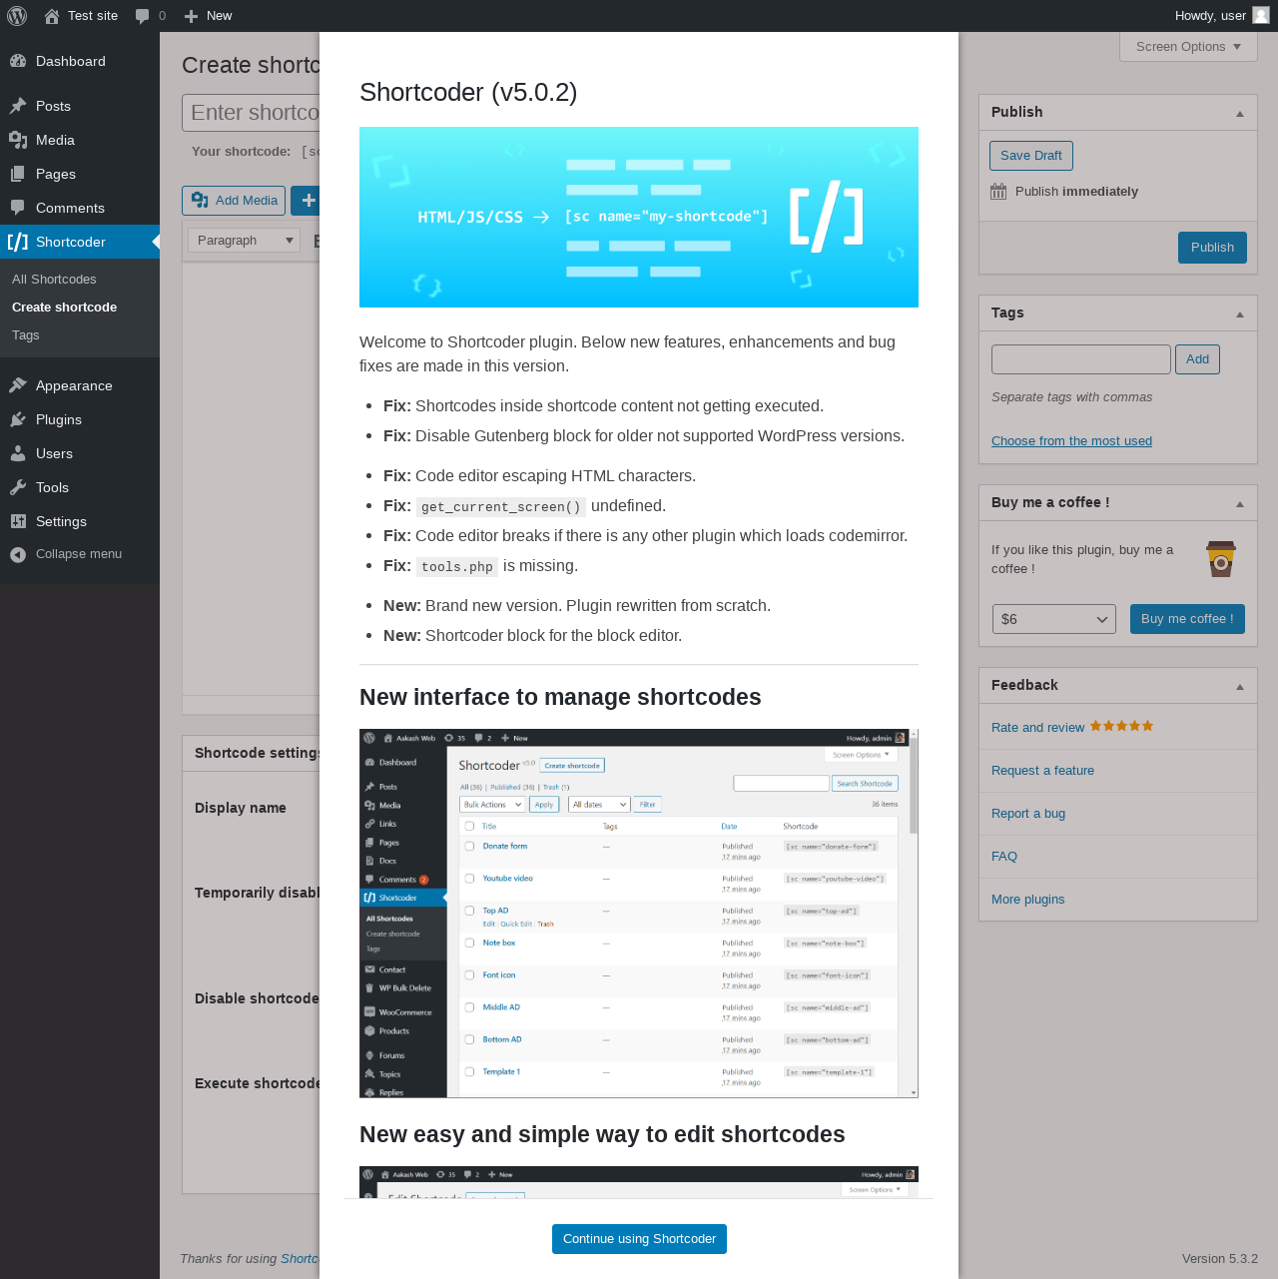
Task: Collapse the Tags panel
Action: coord(1240,314)
